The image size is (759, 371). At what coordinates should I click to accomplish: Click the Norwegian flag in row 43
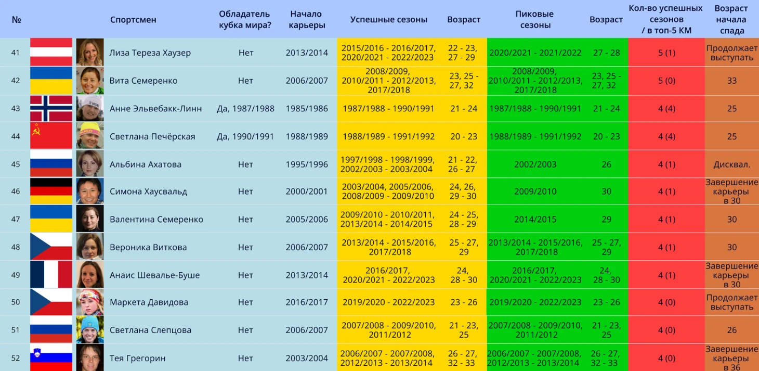pyautogui.click(x=51, y=108)
